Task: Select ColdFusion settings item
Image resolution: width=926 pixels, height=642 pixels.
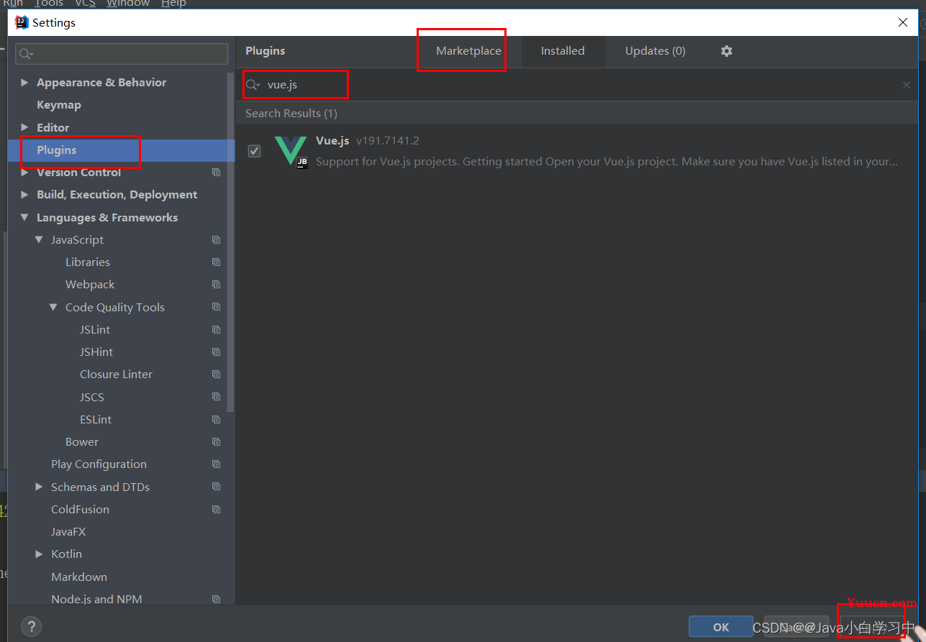Action: coord(80,510)
